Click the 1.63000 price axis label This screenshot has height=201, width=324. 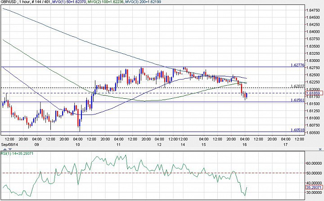313,61
